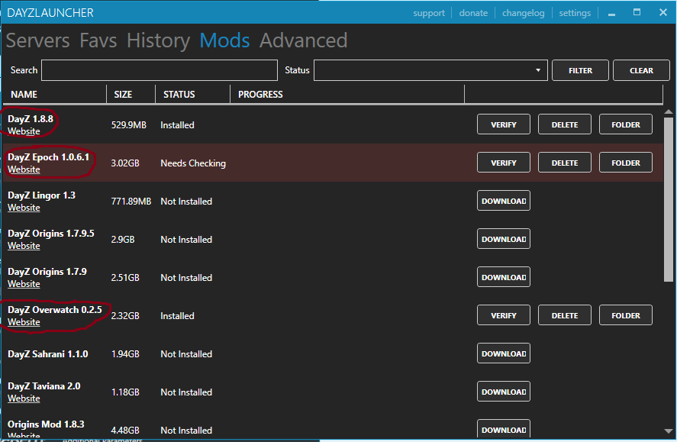Image resolution: width=677 pixels, height=442 pixels.
Task: Open the History tab
Action: [160, 40]
